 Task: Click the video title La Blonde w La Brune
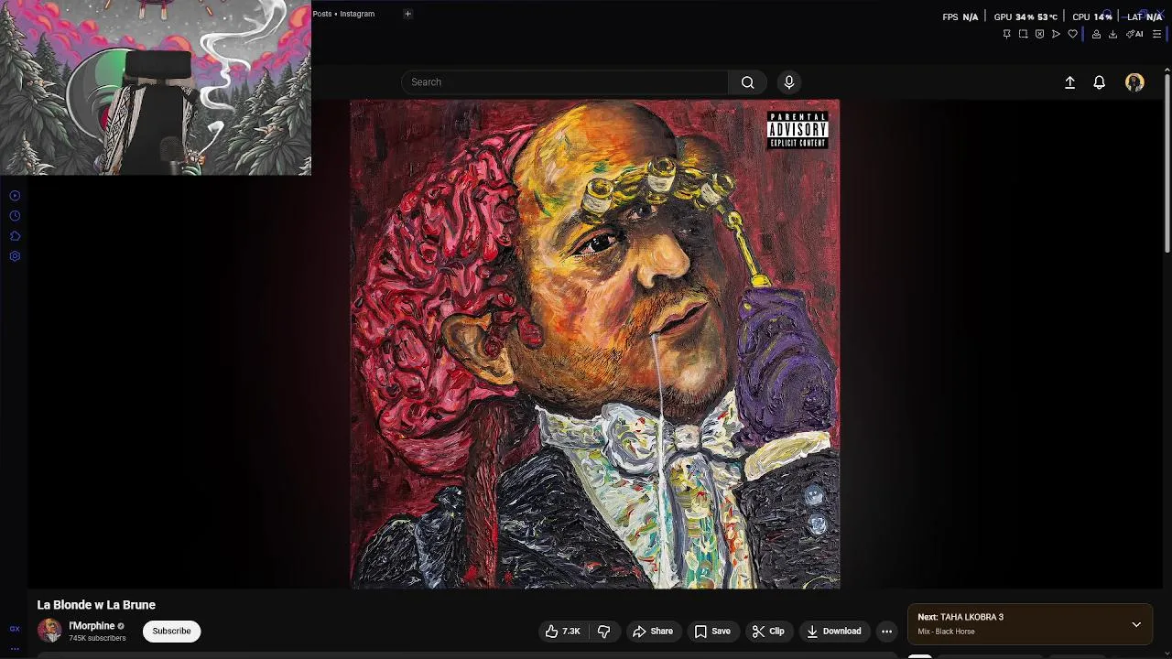pos(96,605)
